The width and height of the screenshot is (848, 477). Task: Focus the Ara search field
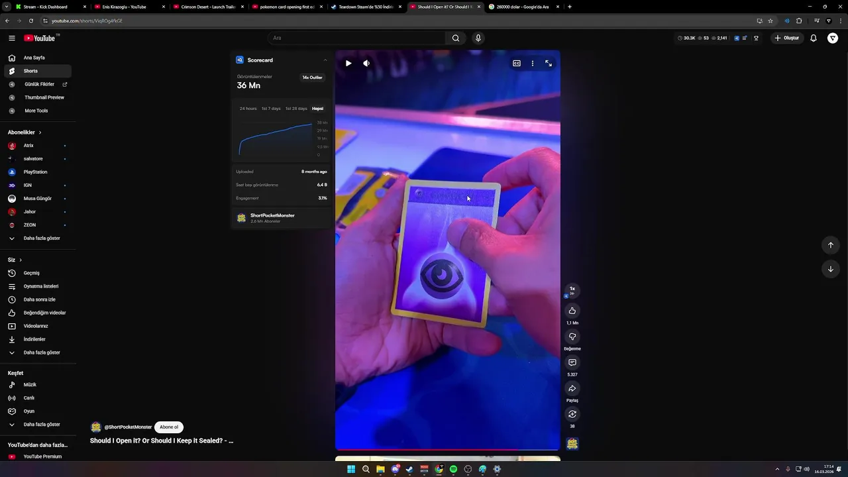point(358,38)
